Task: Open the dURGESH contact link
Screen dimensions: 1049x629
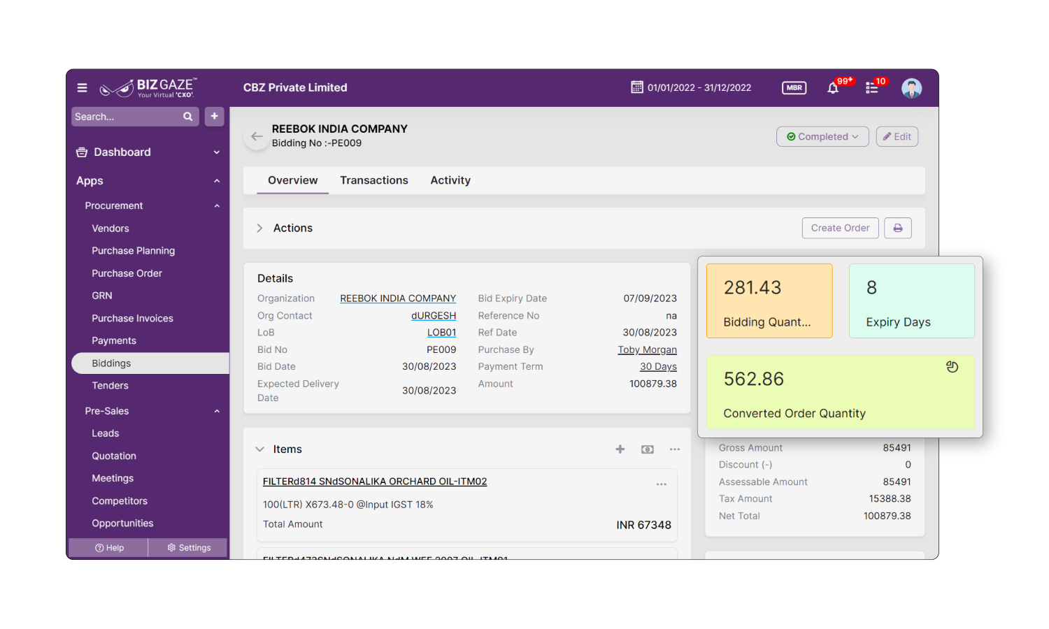Action: (x=434, y=316)
